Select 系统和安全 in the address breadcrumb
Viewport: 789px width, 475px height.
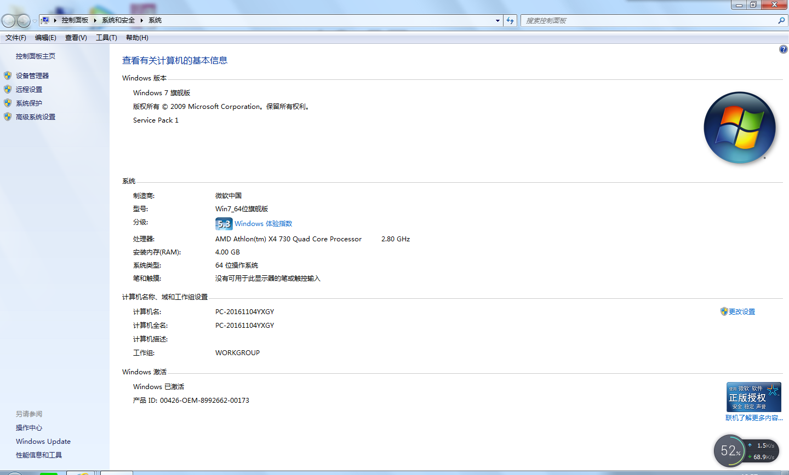pos(118,20)
